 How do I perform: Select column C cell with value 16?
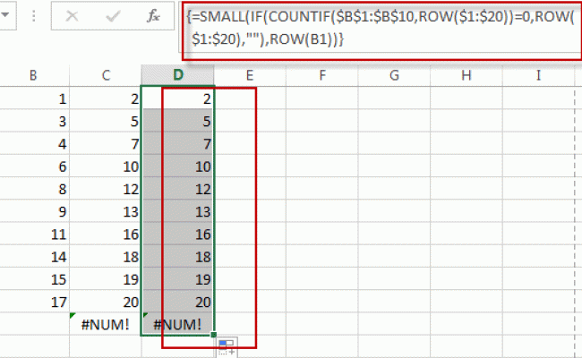tap(106, 234)
